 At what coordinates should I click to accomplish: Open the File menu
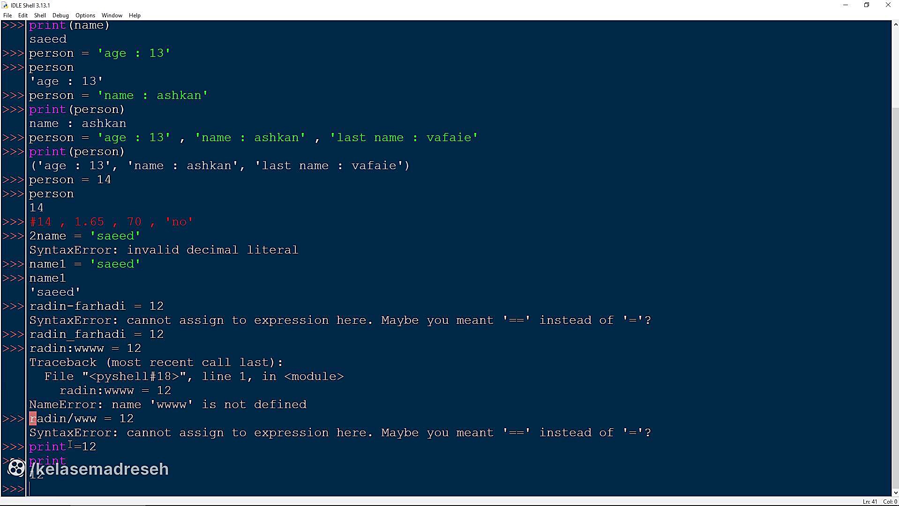[7, 15]
